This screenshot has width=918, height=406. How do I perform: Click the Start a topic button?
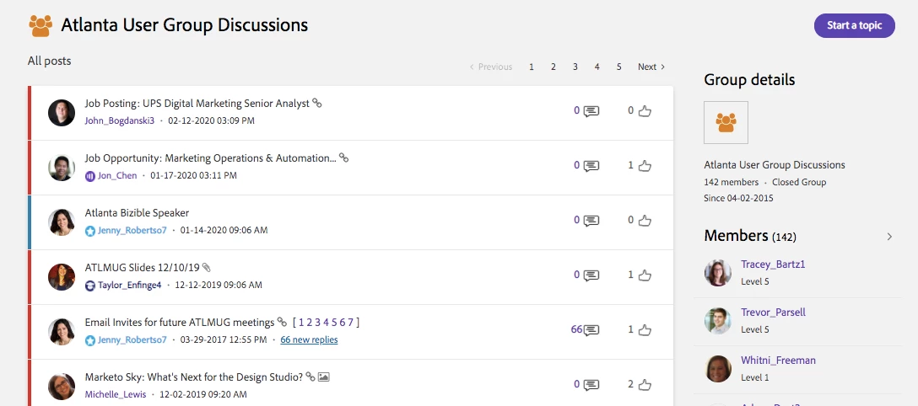coord(854,26)
